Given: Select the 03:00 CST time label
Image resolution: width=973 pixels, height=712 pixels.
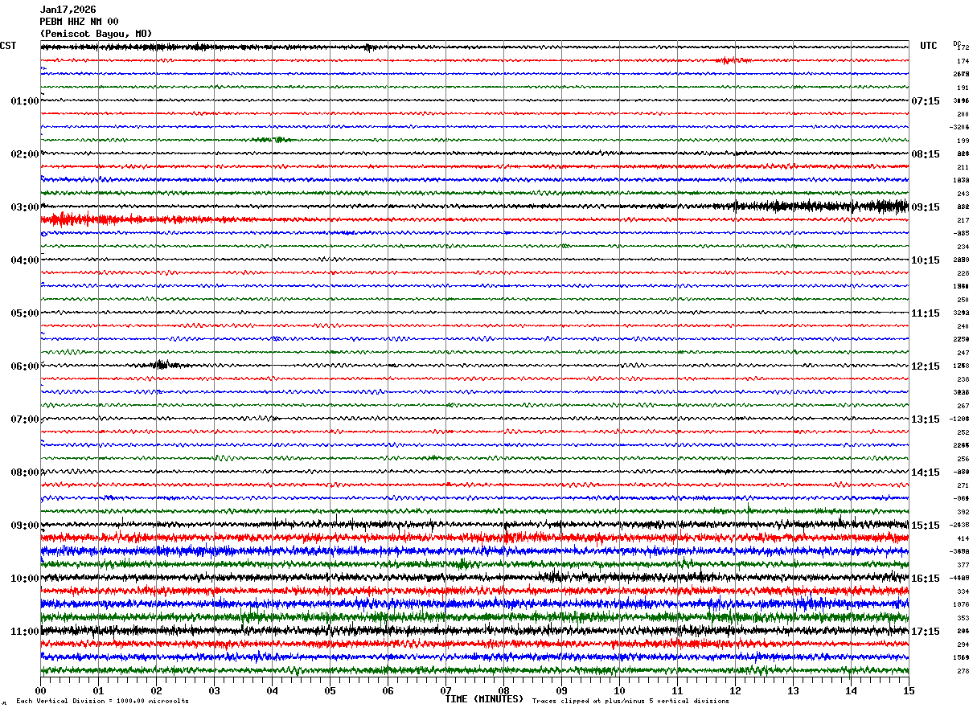Looking at the screenshot, I should (25, 207).
